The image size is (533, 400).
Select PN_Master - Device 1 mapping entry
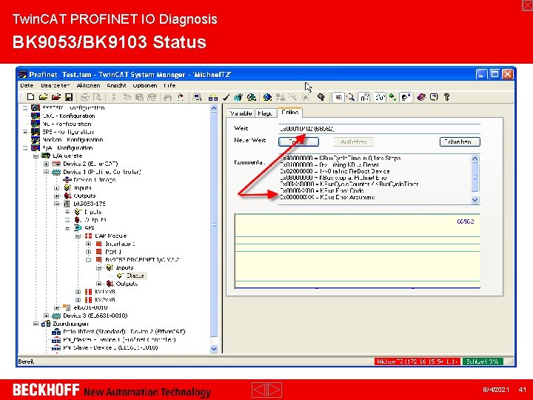click(120, 340)
